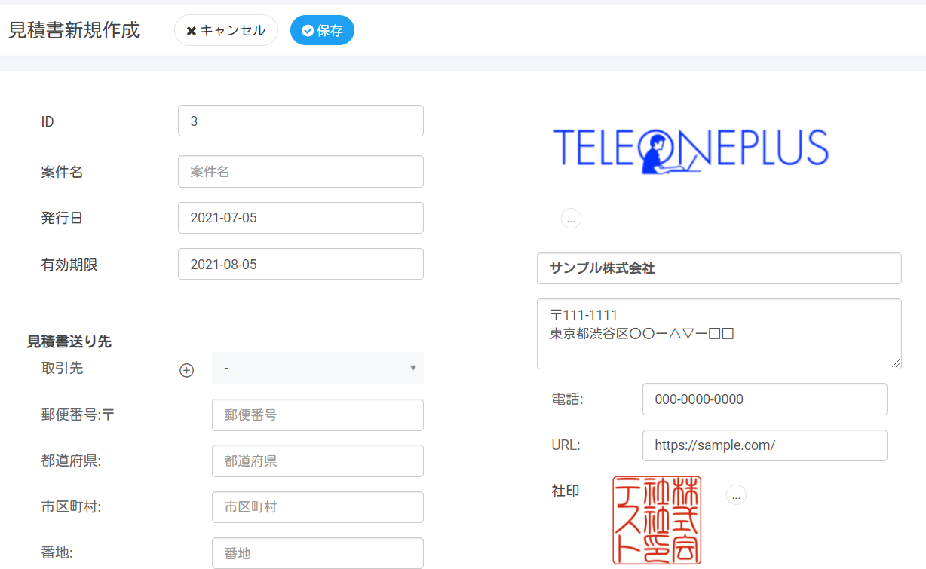Click the 郵便番号:〒 label

[x=78, y=415]
